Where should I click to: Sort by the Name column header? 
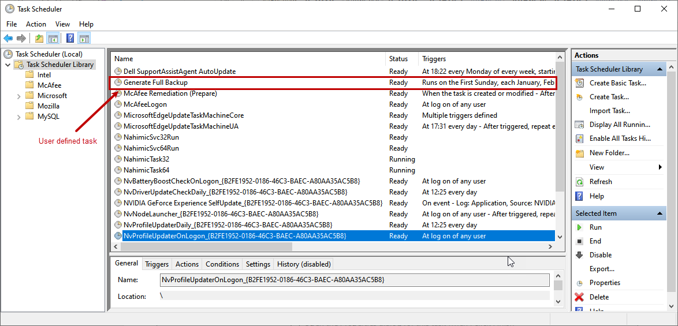click(x=248, y=59)
